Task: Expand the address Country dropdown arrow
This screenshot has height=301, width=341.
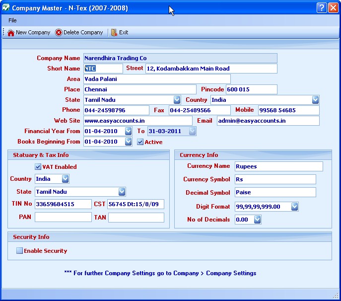Action: 315,100
